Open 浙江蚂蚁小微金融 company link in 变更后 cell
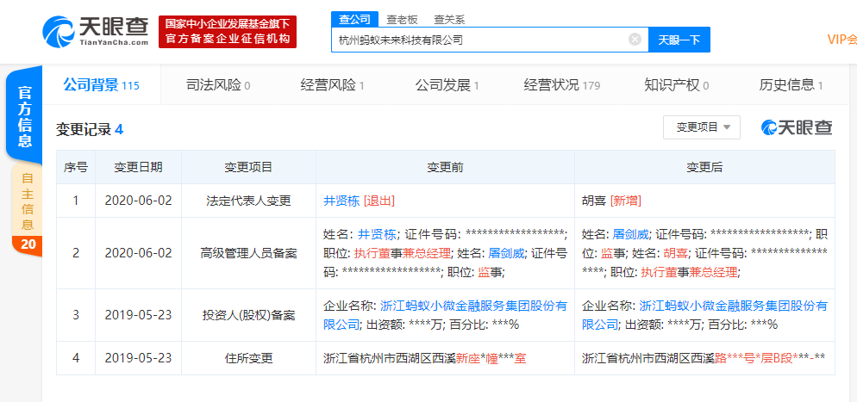857x402 pixels. pos(704,315)
